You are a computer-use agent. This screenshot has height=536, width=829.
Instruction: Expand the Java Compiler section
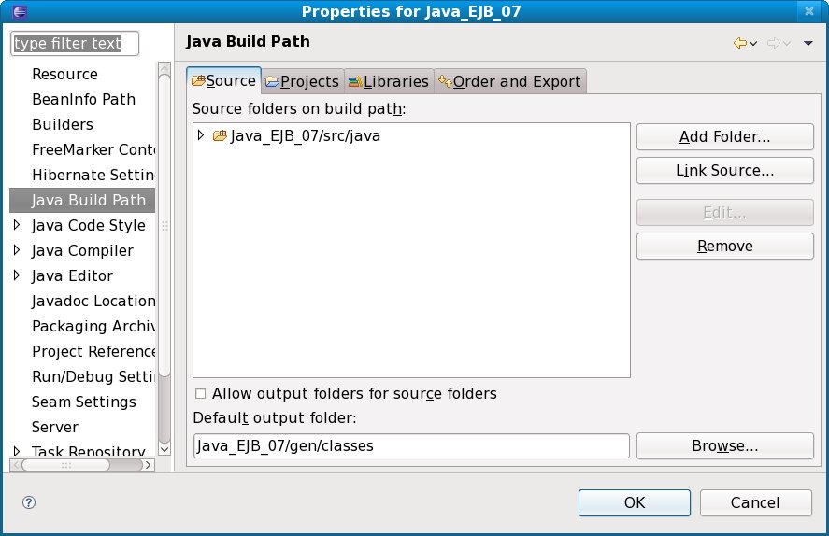click(17, 250)
